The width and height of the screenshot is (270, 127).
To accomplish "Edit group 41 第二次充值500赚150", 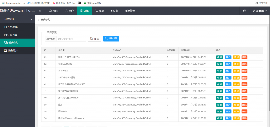I will pos(220,91).
